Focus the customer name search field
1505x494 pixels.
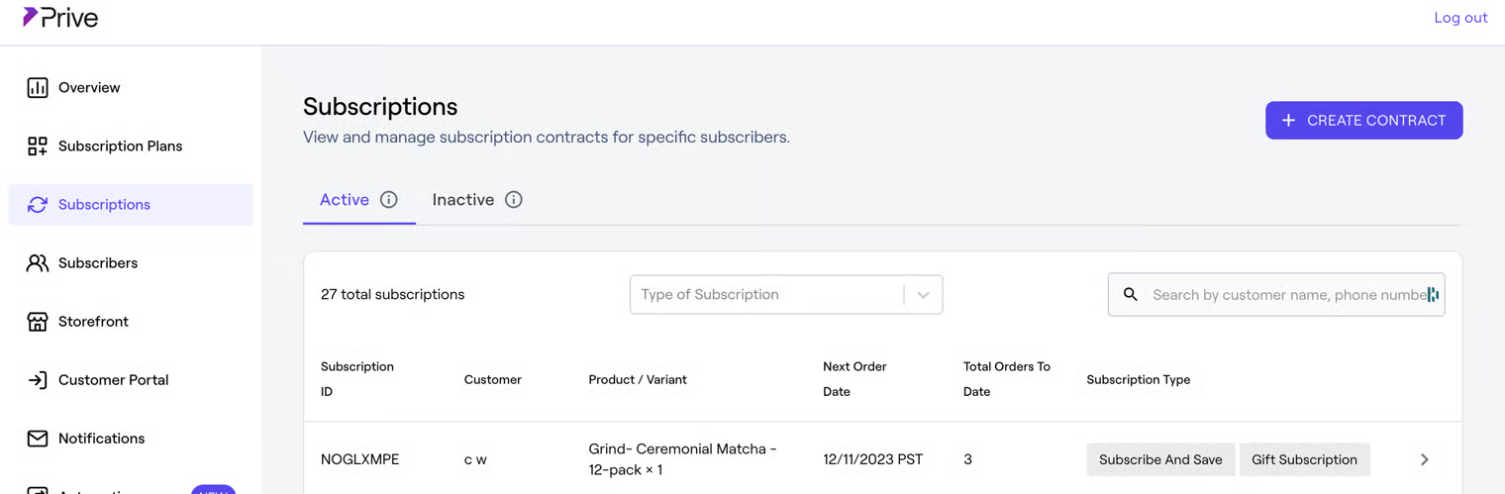pos(1287,295)
